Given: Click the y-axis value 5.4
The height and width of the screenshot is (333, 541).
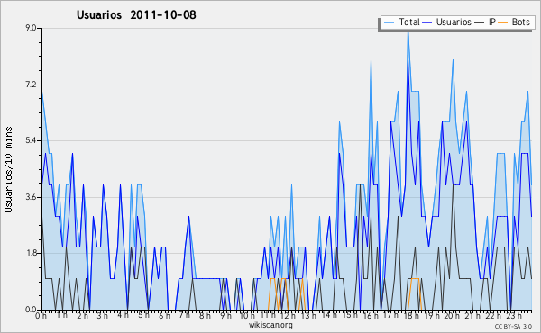Looking at the screenshot, I should pyautogui.click(x=31, y=140).
